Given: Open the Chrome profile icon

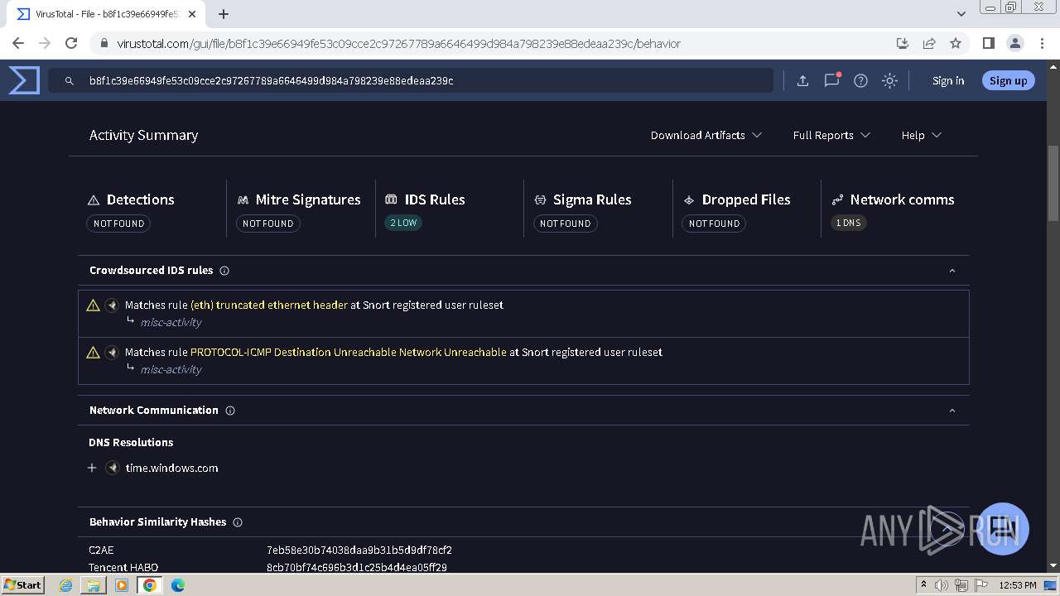Looking at the screenshot, I should coord(1014,43).
